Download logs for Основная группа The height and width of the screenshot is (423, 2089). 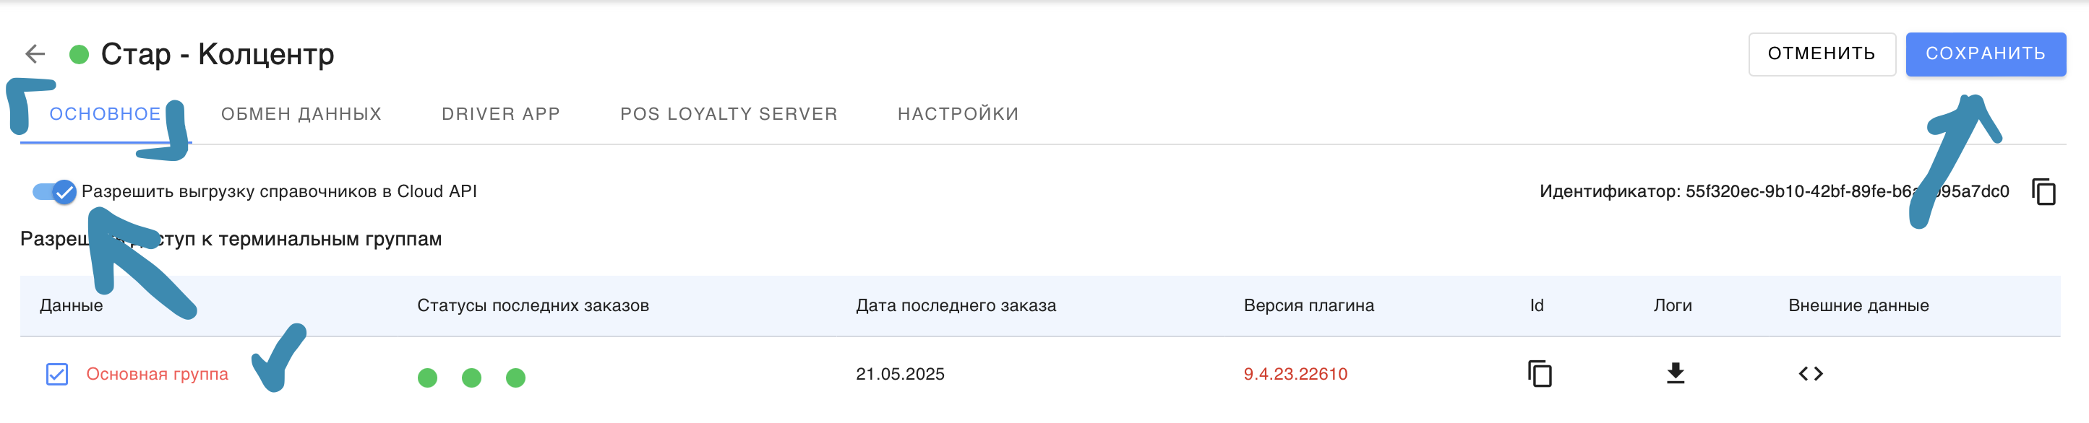1676,374
